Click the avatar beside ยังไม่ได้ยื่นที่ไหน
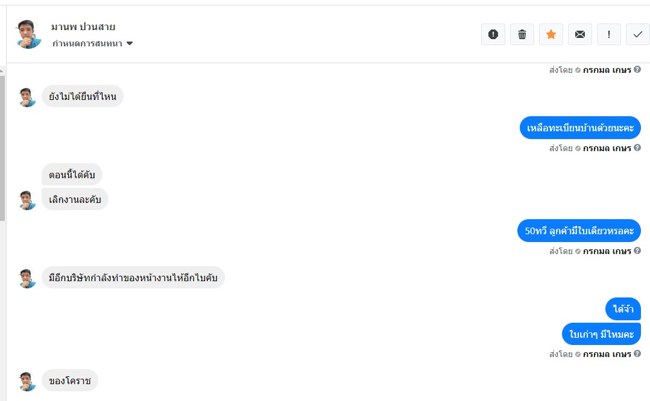650x401 pixels. [28, 97]
